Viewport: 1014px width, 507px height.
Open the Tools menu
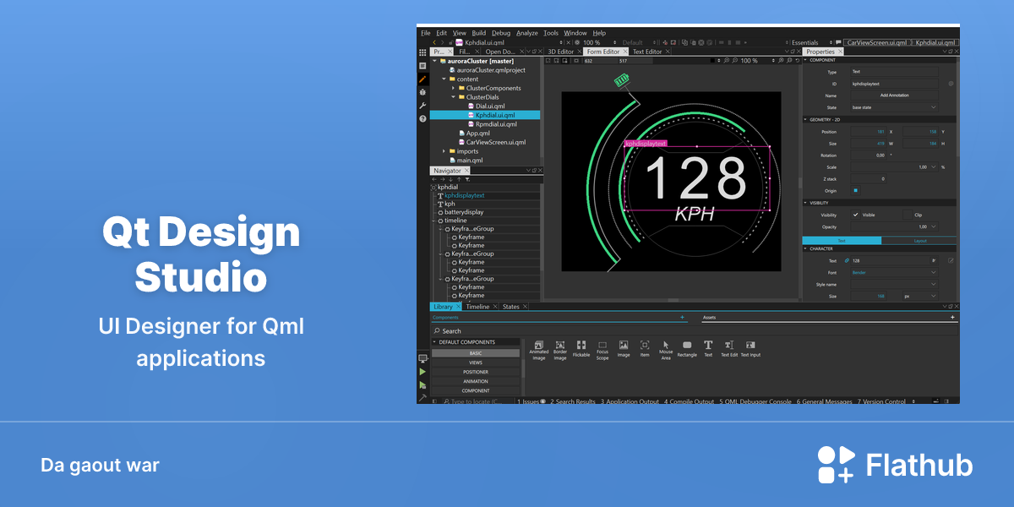551,33
